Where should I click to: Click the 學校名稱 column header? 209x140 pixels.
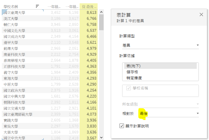pos(11,7)
